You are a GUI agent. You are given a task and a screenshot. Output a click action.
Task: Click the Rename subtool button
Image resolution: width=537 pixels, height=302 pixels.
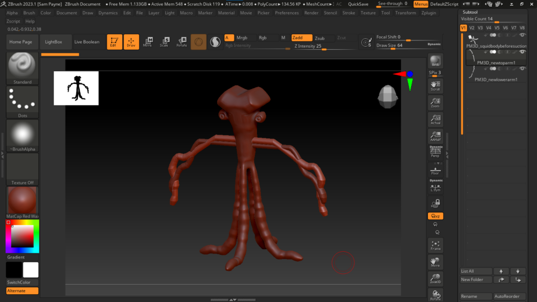pos(476,297)
